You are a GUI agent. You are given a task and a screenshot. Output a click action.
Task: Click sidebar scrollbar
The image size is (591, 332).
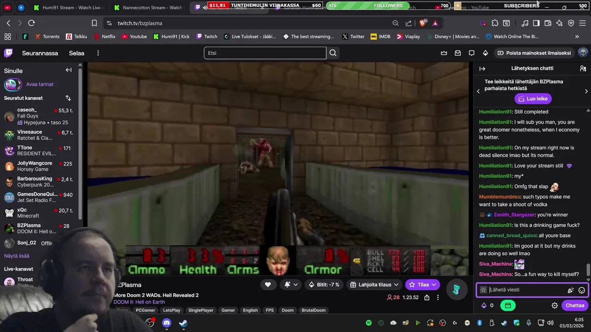point(80,143)
